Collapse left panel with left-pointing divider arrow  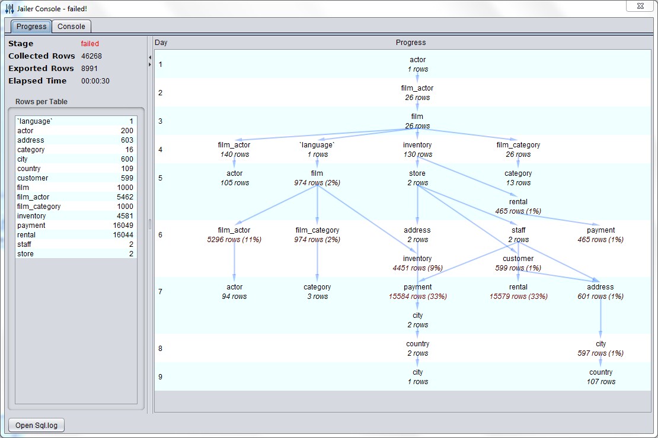(x=150, y=57)
